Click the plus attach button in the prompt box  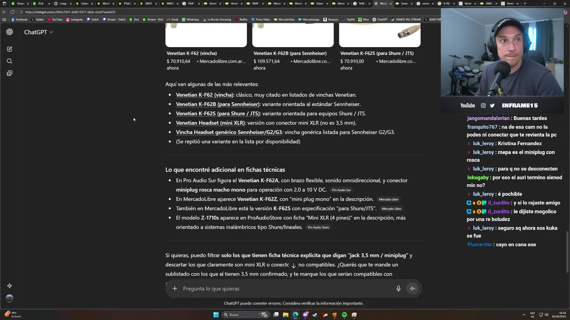point(175,288)
